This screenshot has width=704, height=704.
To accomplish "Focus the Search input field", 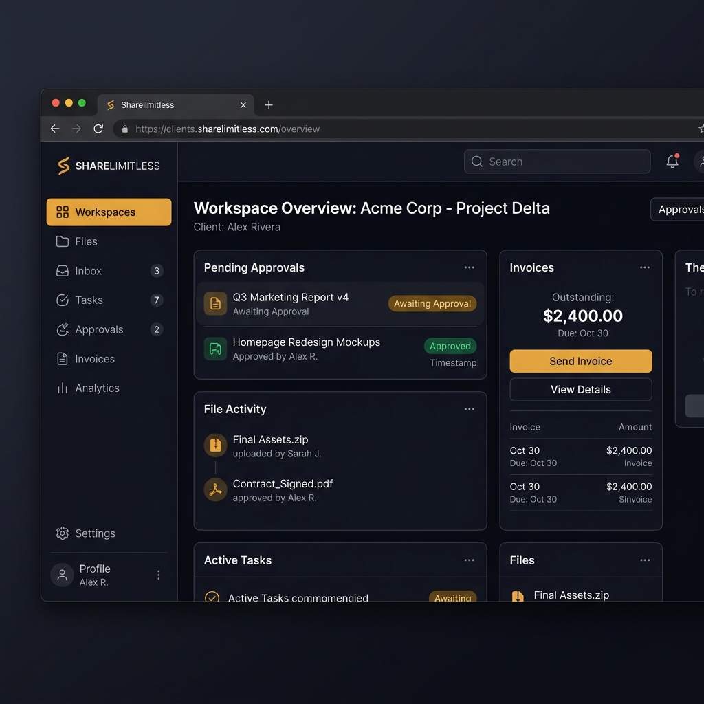I will pyautogui.click(x=557, y=162).
